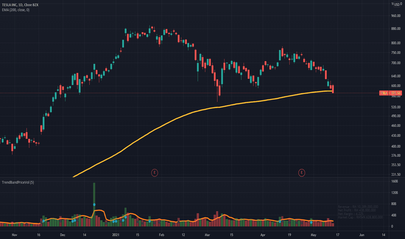Click the 640.00 price axis label
Screen dimensions: 405x239
click(x=395, y=76)
